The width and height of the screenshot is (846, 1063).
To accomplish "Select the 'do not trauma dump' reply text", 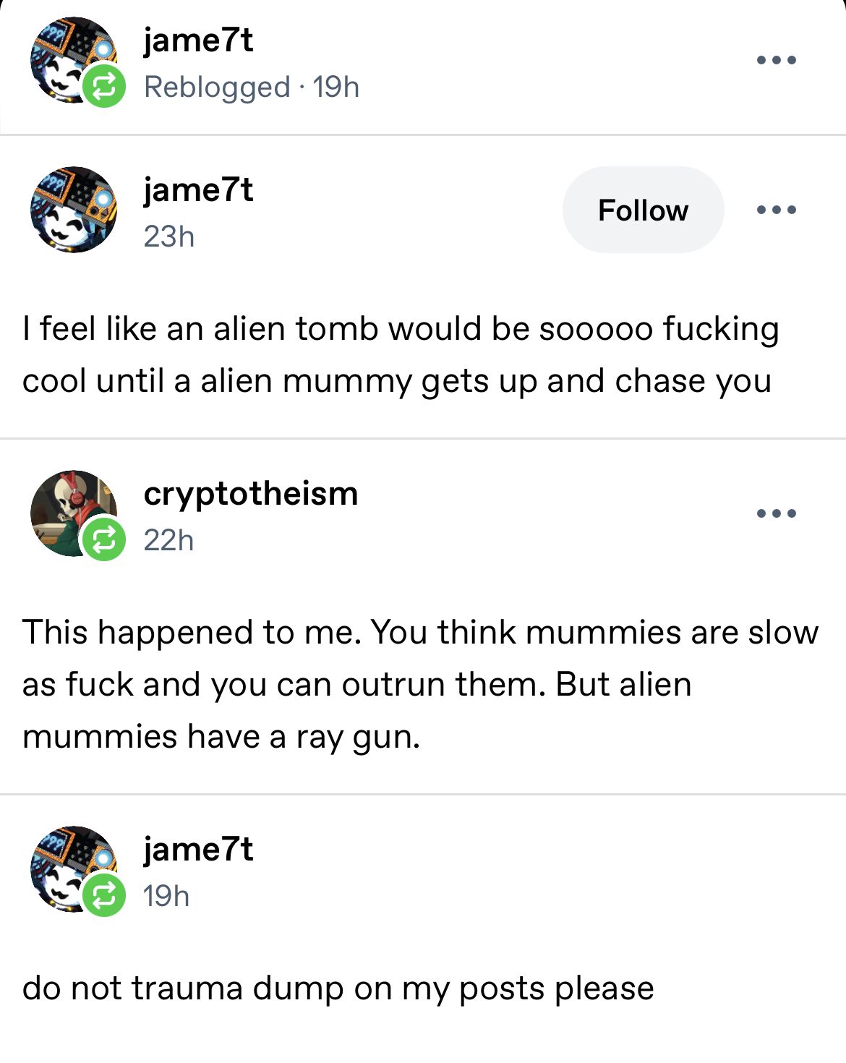I will click(338, 989).
